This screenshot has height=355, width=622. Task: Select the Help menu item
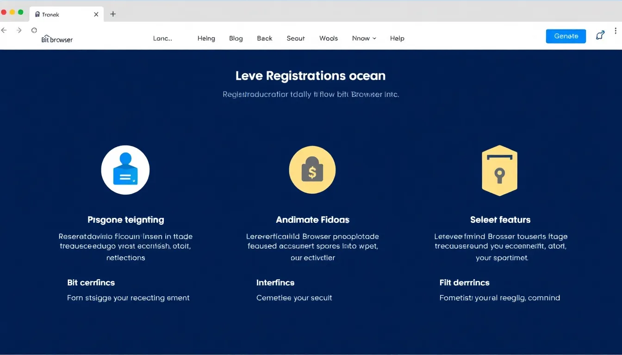(x=397, y=38)
